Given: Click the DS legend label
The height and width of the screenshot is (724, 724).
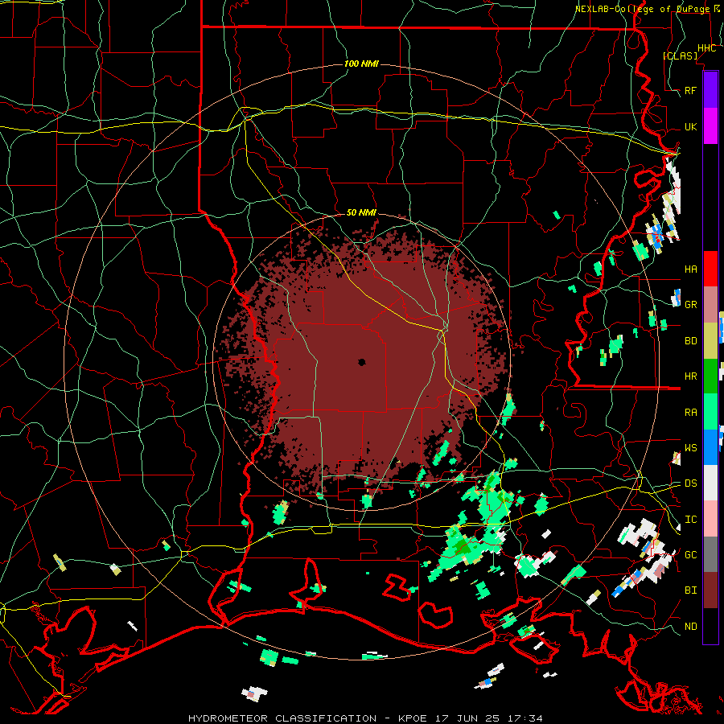Looking at the screenshot, I should [x=691, y=483].
